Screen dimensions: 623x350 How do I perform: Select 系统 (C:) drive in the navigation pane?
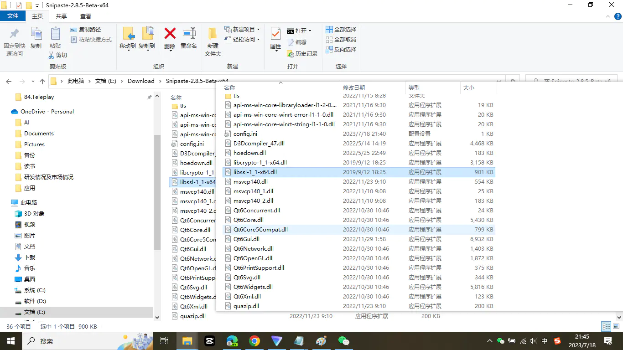point(35,290)
